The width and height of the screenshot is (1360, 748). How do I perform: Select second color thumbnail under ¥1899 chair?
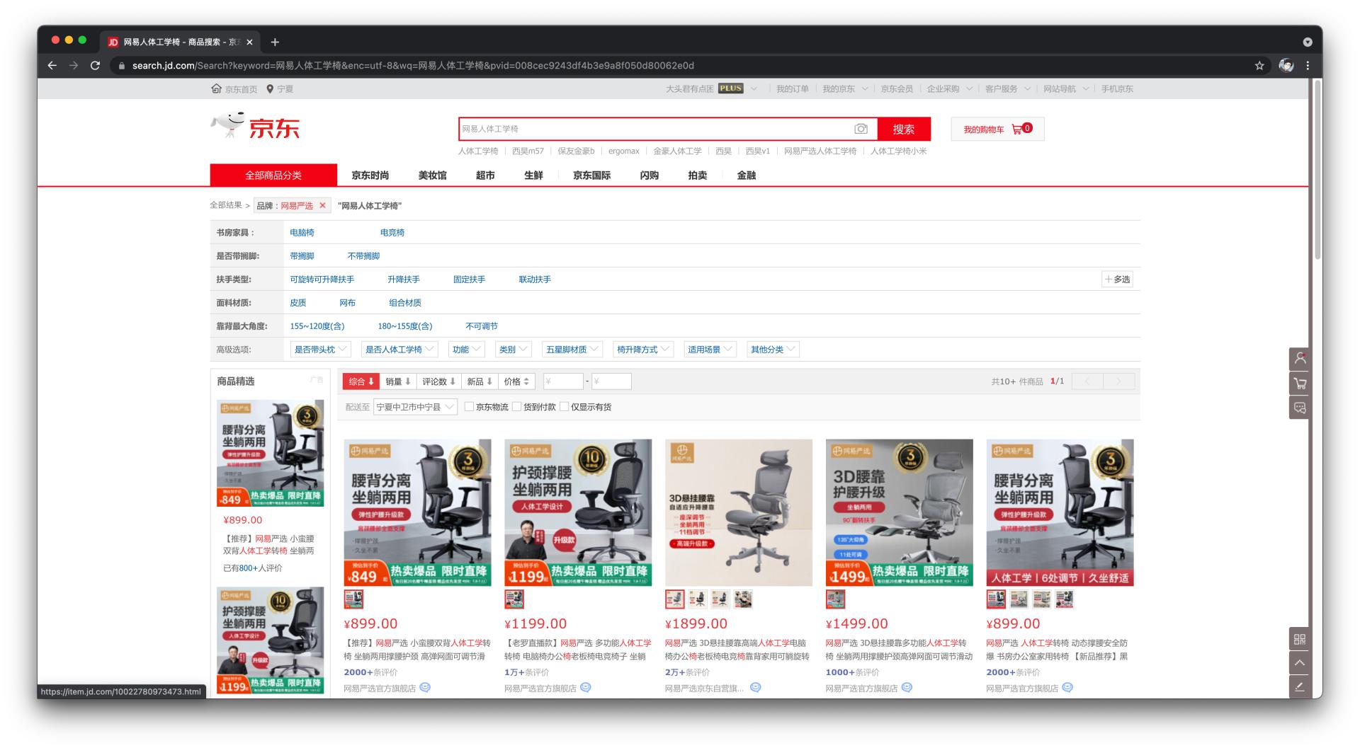(x=698, y=599)
